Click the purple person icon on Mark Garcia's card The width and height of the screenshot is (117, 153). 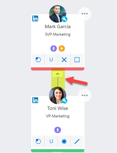54,48
